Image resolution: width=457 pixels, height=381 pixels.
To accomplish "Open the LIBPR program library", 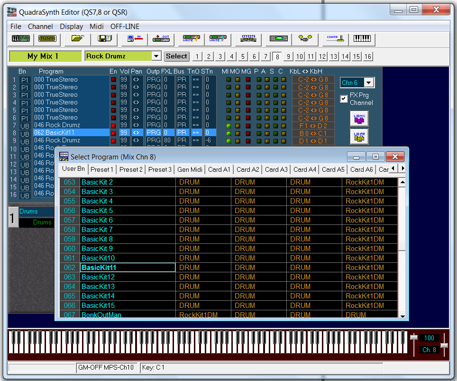I will [359, 137].
